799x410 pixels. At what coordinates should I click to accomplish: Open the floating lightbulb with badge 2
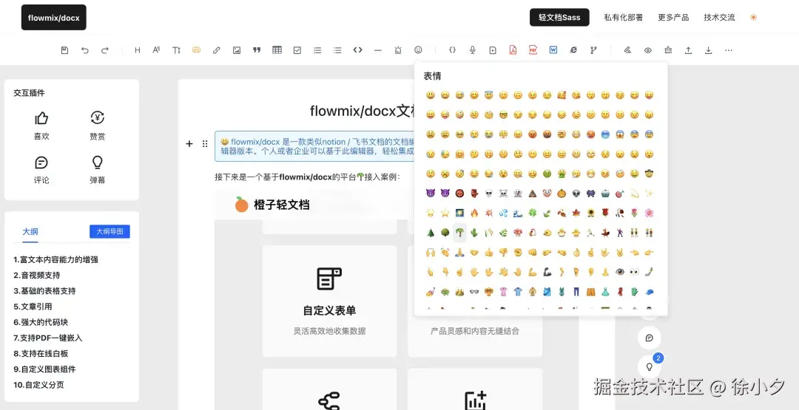(650, 366)
